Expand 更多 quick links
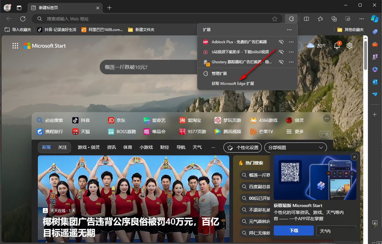 (295, 132)
